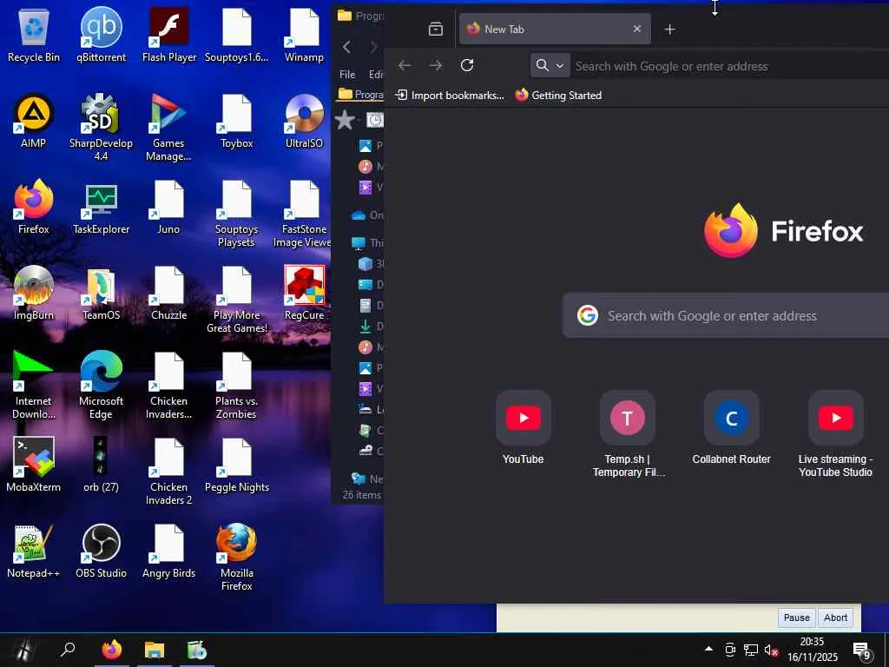
Task: Open taskbar search magnifier
Action: click(x=68, y=650)
